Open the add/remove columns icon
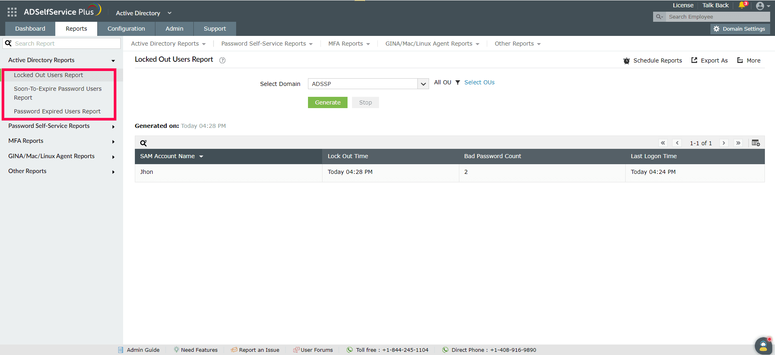 point(756,143)
